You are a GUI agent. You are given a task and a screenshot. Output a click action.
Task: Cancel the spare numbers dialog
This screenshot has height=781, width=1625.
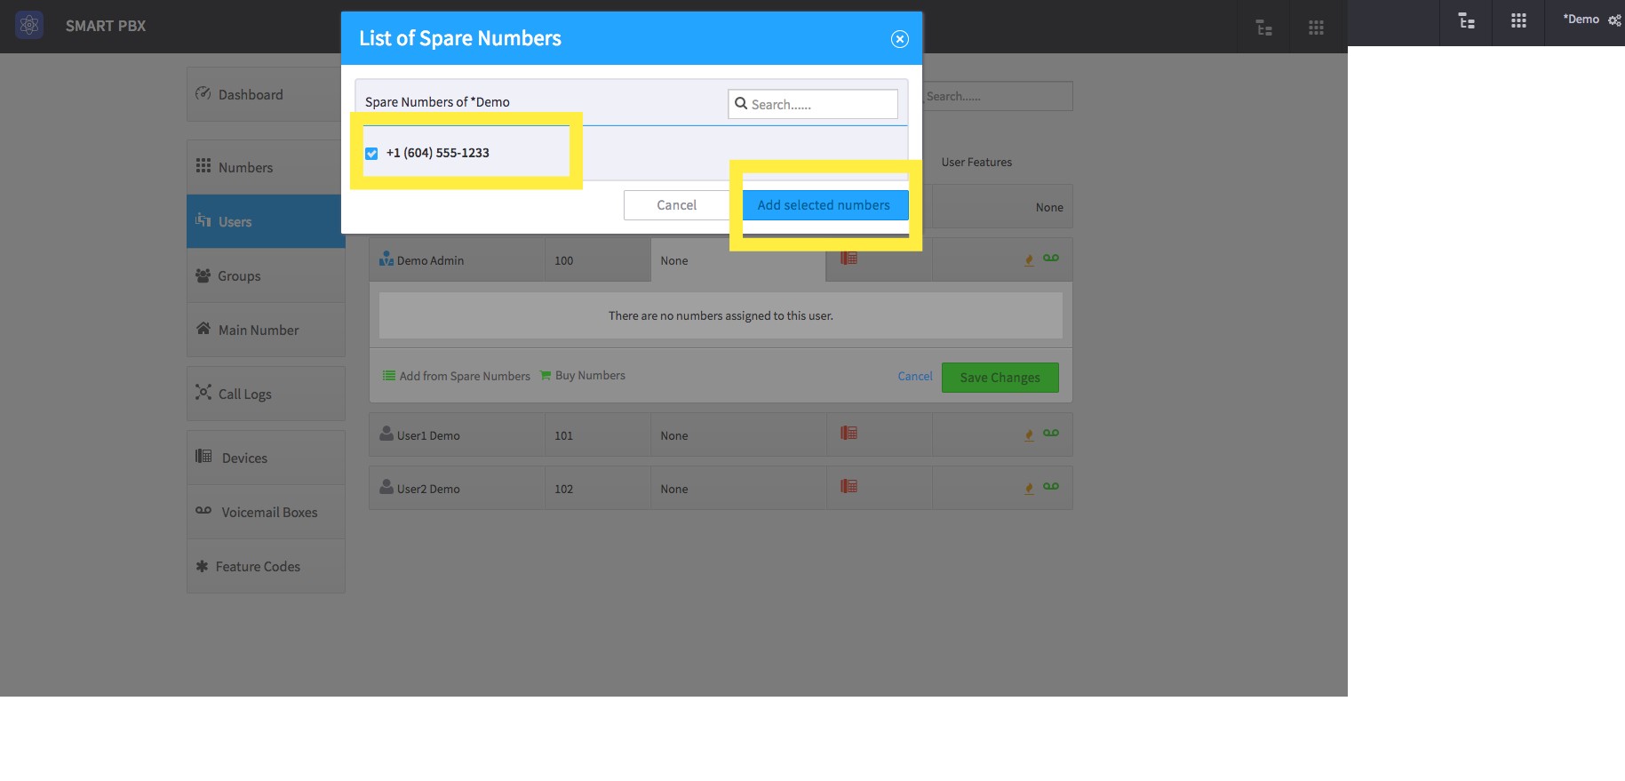tap(676, 205)
